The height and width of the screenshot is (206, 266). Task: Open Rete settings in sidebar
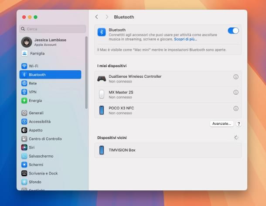(50, 83)
